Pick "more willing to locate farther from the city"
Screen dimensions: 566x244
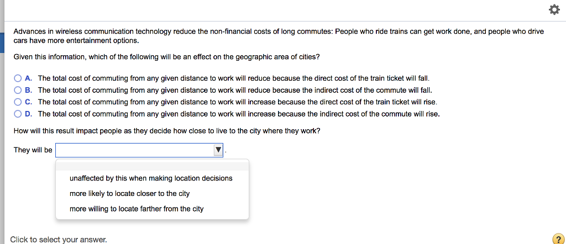(x=137, y=209)
